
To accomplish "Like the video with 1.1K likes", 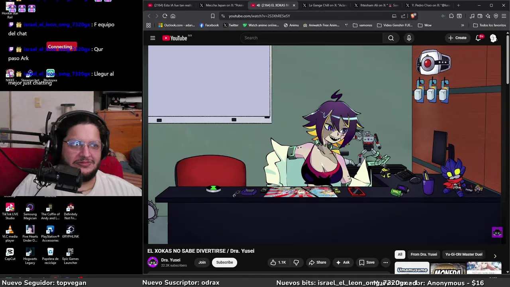I will point(278,262).
